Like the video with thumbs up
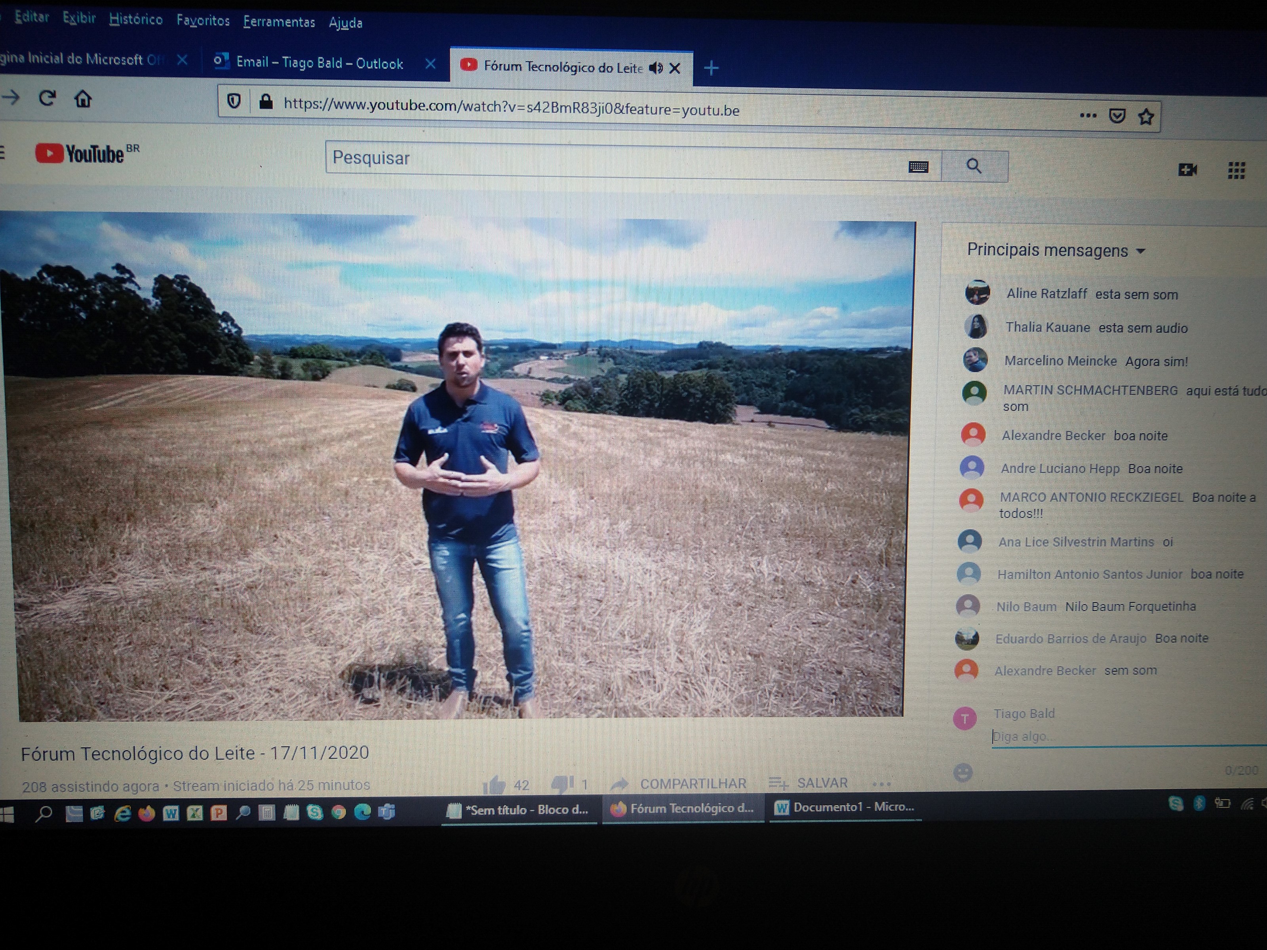Viewport: 1267px width, 950px height. (x=494, y=785)
